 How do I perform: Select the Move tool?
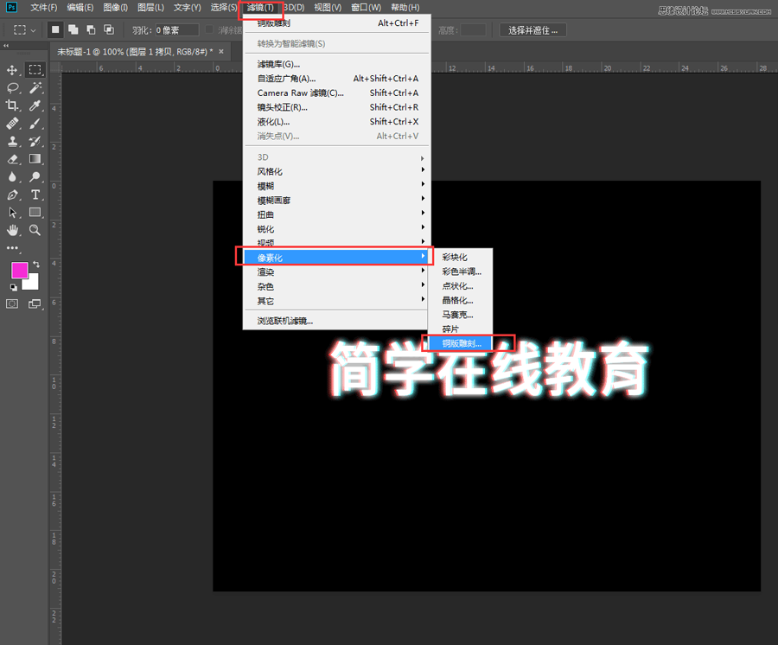(12, 70)
